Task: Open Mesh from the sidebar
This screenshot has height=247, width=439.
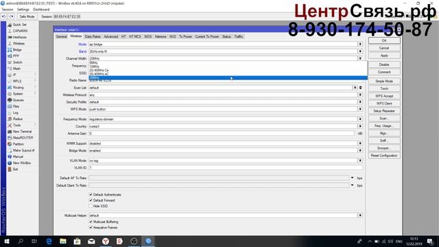Action: coord(16,69)
